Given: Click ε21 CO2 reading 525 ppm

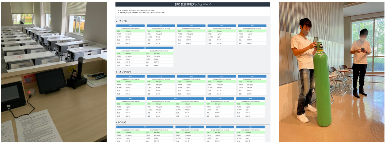Looking at the screenshot, I should click(x=129, y=104).
